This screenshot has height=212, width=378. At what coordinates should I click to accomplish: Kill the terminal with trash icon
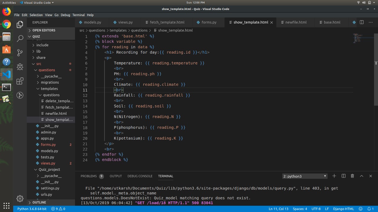[x=352, y=176]
